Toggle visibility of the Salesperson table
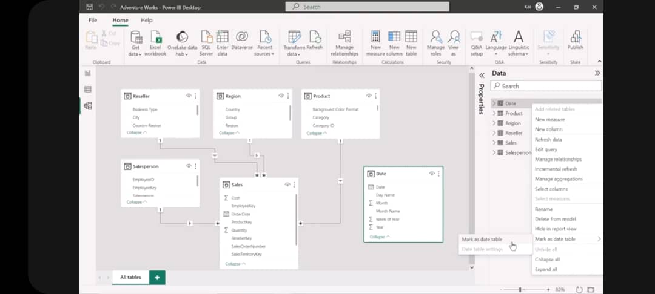Screen dimensions: 655x294 coord(189,166)
